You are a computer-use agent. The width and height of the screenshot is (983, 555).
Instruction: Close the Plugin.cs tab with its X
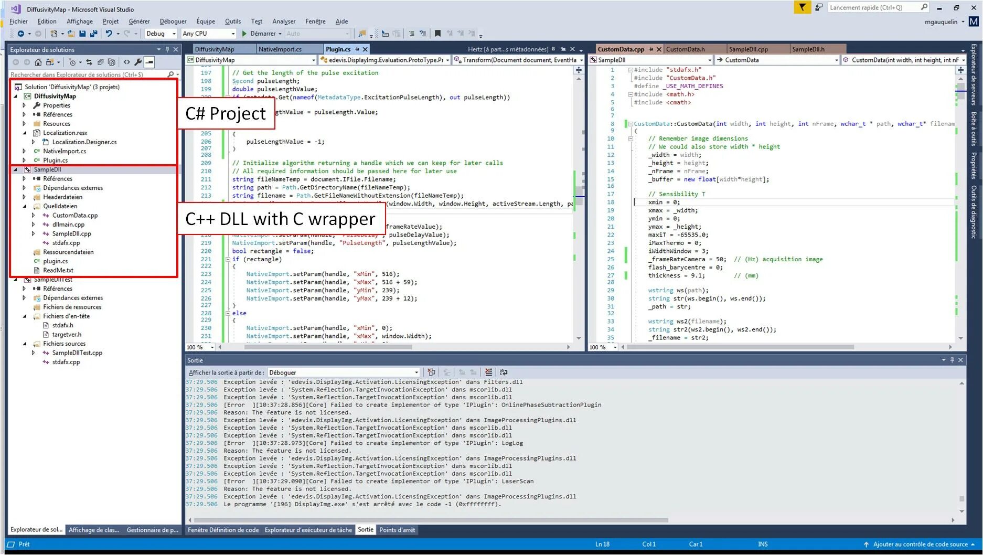point(366,49)
